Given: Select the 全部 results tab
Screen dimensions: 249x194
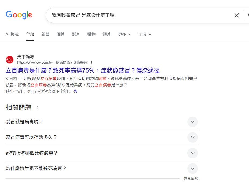Looking at the screenshot, I should [30, 34].
